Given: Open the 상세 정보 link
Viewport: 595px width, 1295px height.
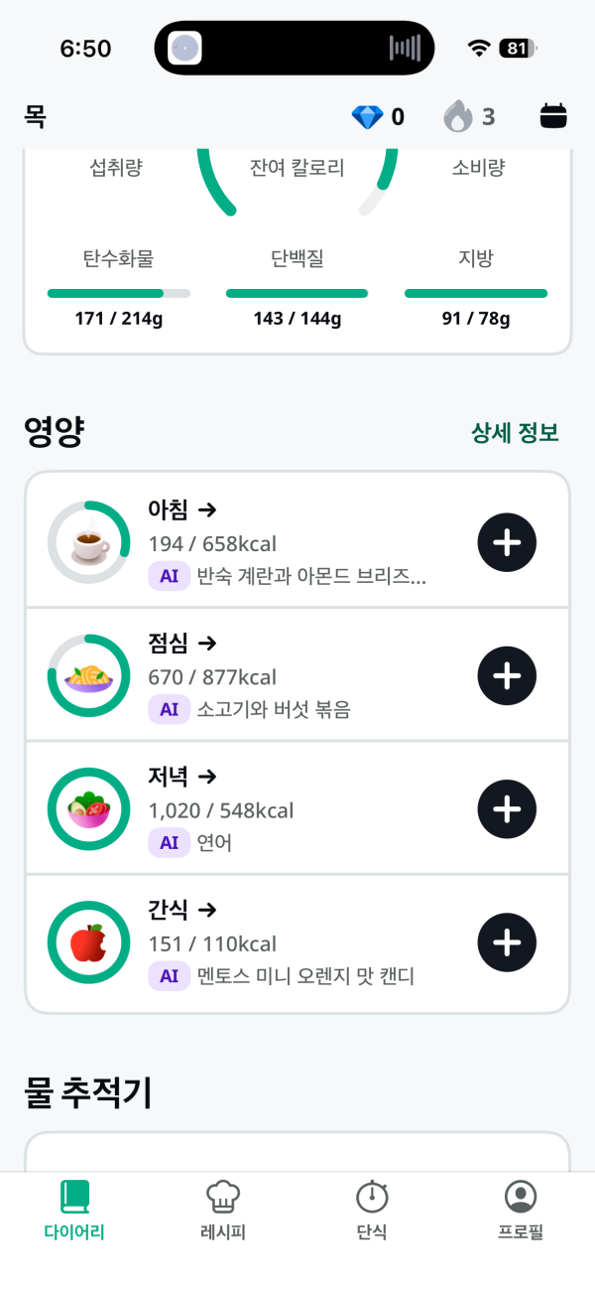Looking at the screenshot, I should [515, 433].
